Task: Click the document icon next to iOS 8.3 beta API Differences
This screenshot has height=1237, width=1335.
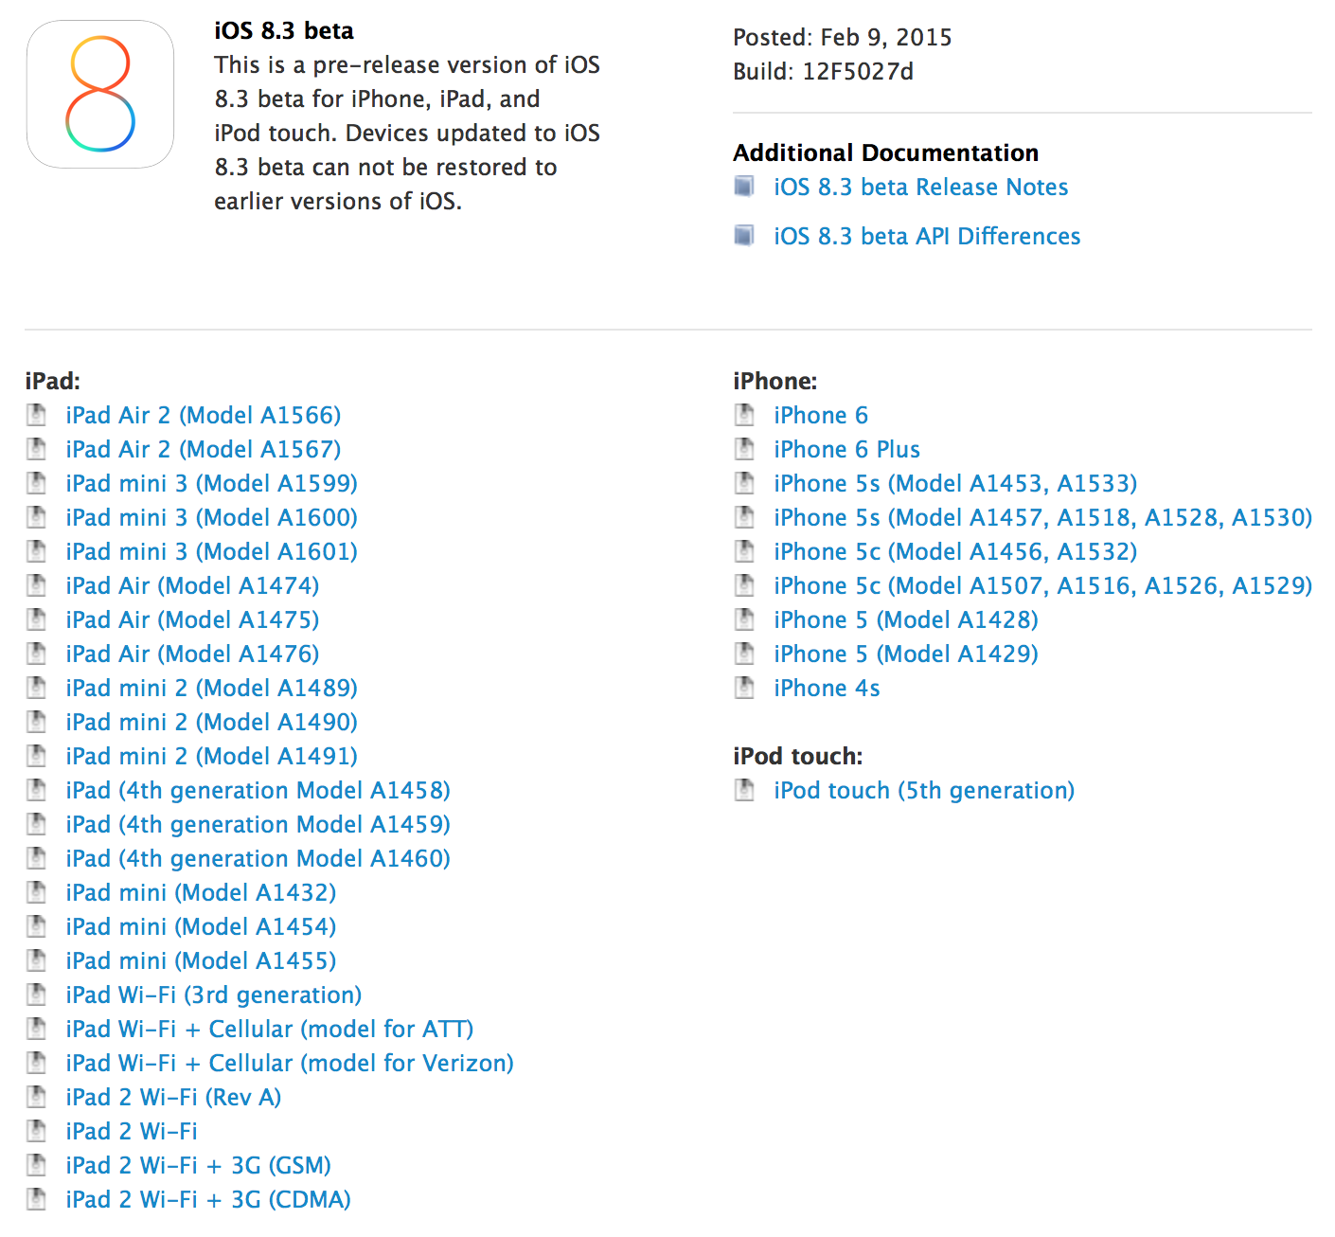Action: 744,235
